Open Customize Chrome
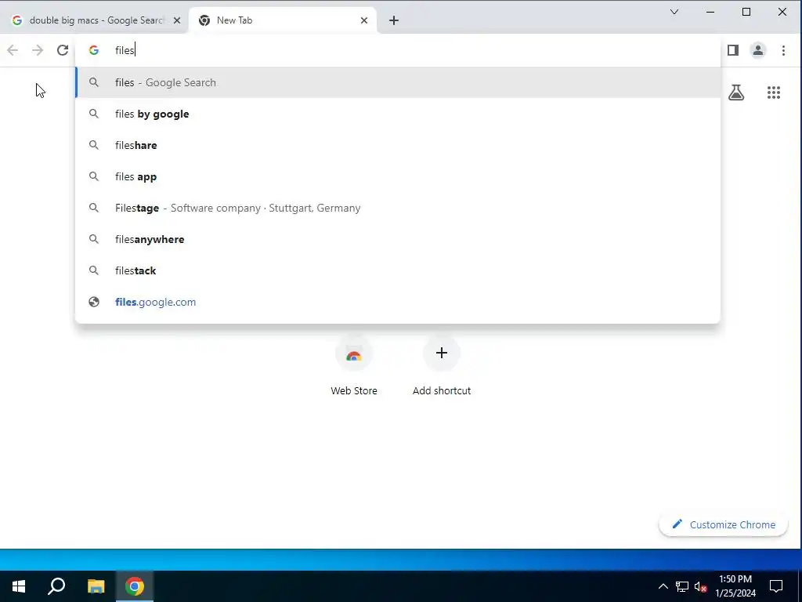 [x=723, y=524]
